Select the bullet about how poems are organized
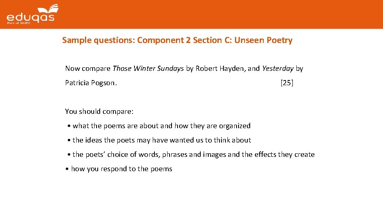Viewport: 383px width, 215px height. tap(161, 126)
